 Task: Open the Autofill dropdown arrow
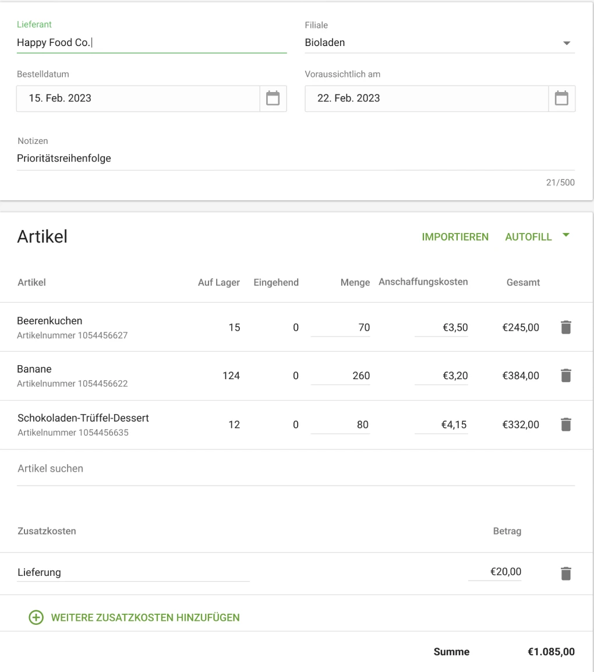pos(565,236)
